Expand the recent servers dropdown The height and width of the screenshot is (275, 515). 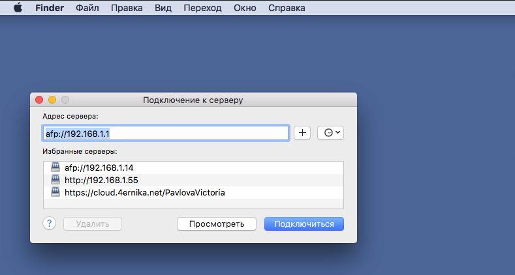tap(330, 132)
